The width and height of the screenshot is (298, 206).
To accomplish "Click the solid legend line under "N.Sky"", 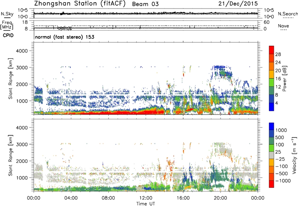I will pyautogui.click(x=7, y=17).
